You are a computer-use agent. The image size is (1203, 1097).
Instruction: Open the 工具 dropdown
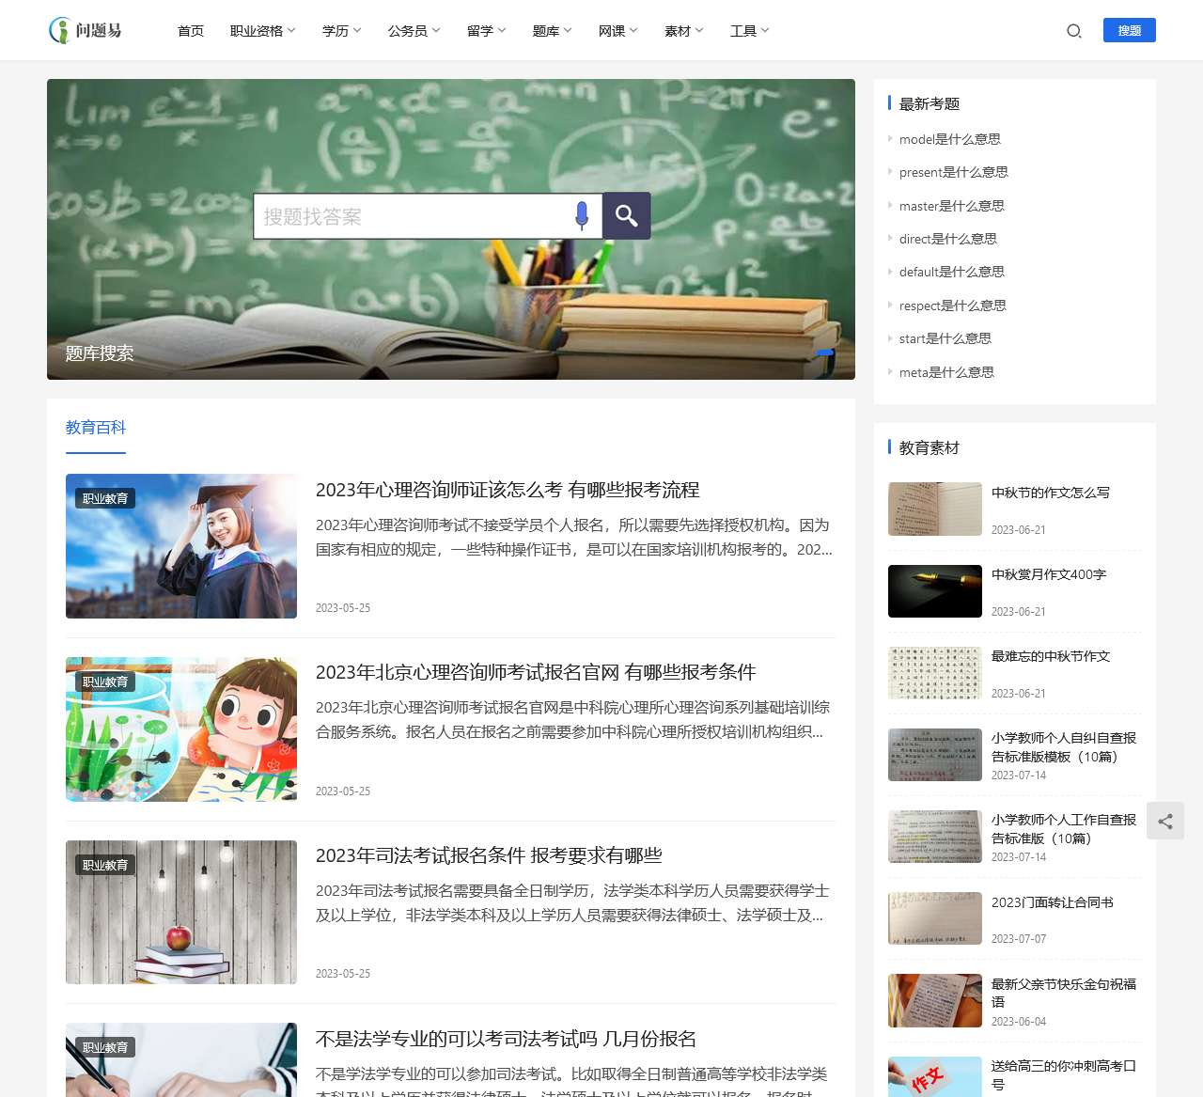(x=748, y=30)
